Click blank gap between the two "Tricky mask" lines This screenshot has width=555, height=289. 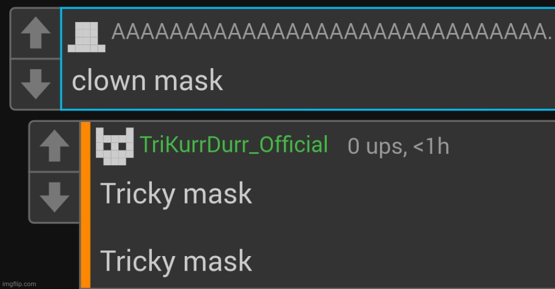tap(176, 227)
